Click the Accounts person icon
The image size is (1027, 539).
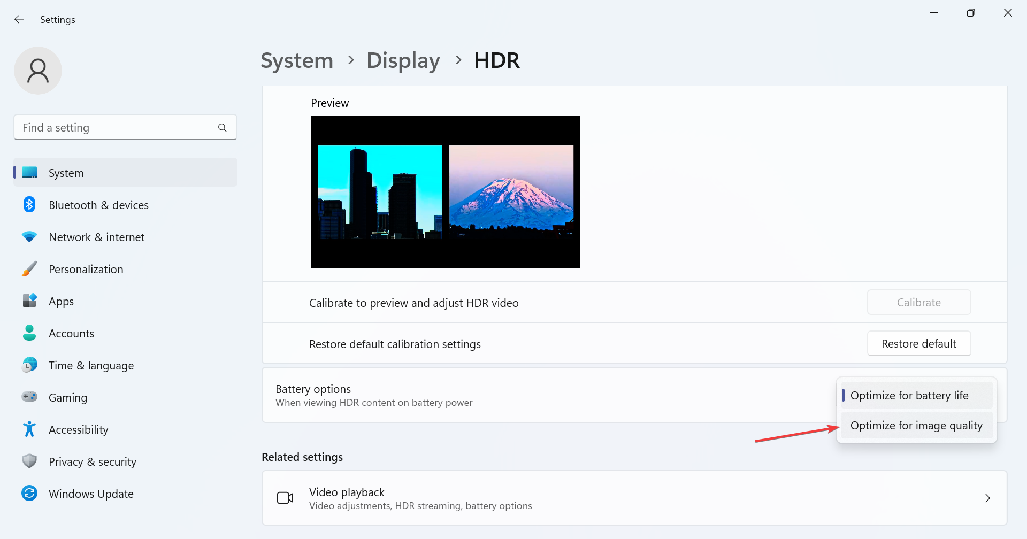[x=29, y=333]
